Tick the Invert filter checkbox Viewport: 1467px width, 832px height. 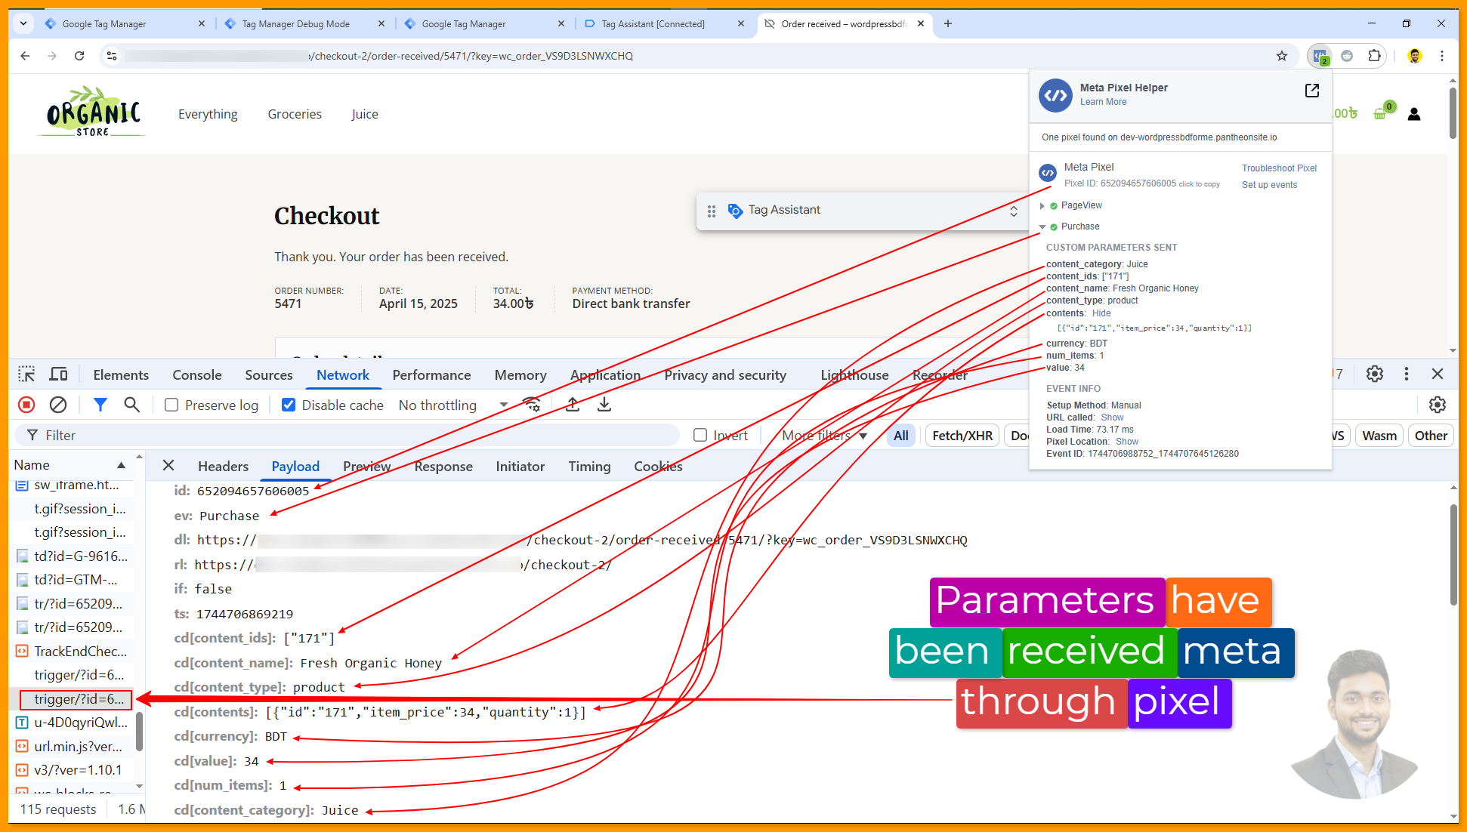(x=700, y=436)
